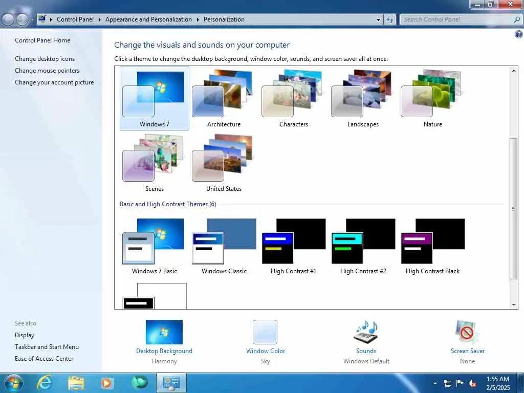Open the green bird taskbar application
The image size is (524, 393).
(x=140, y=382)
